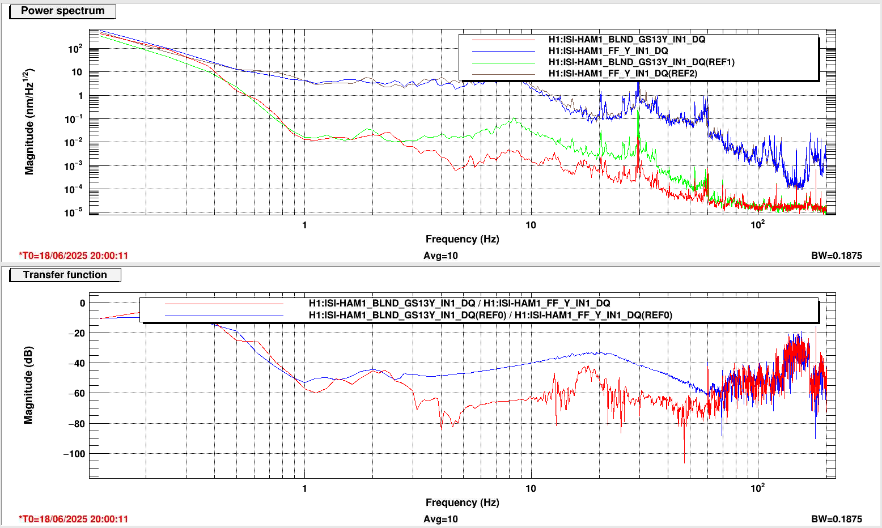Click the T0 timestamp below the Transfer function plot
Image resolution: width=882 pixels, height=528 pixels.
coord(74,519)
